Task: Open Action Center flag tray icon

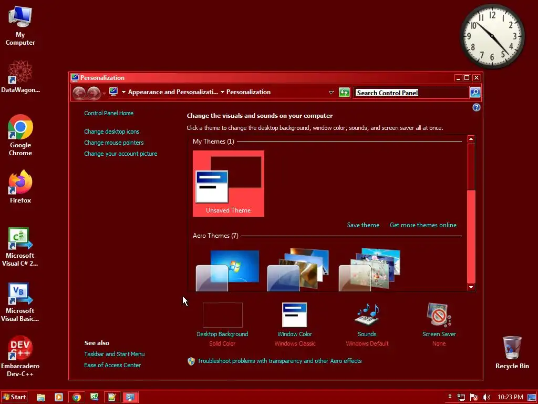Action: (474, 398)
